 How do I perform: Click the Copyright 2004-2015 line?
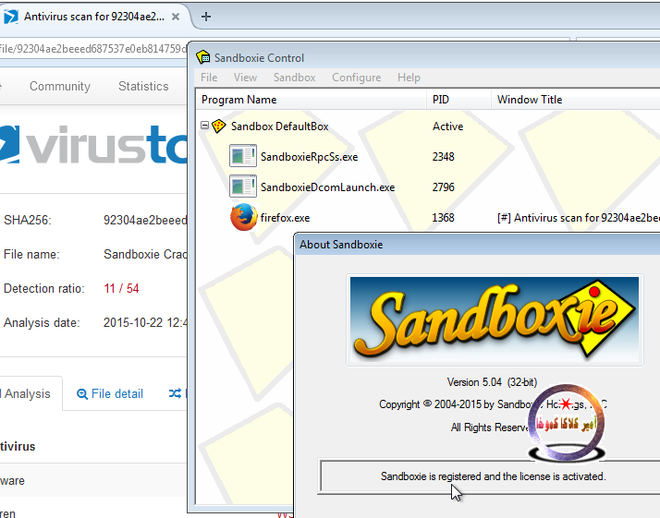(x=493, y=404)
